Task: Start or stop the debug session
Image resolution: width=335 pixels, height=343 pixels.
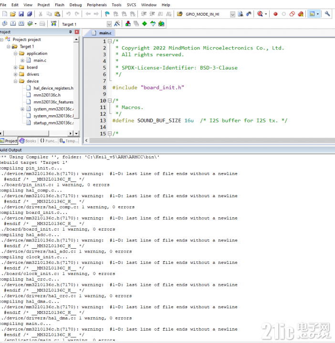Action: 260,14
